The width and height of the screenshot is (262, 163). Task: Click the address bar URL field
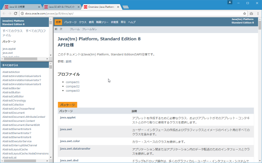pyautogui.click(x=133, y=13)
